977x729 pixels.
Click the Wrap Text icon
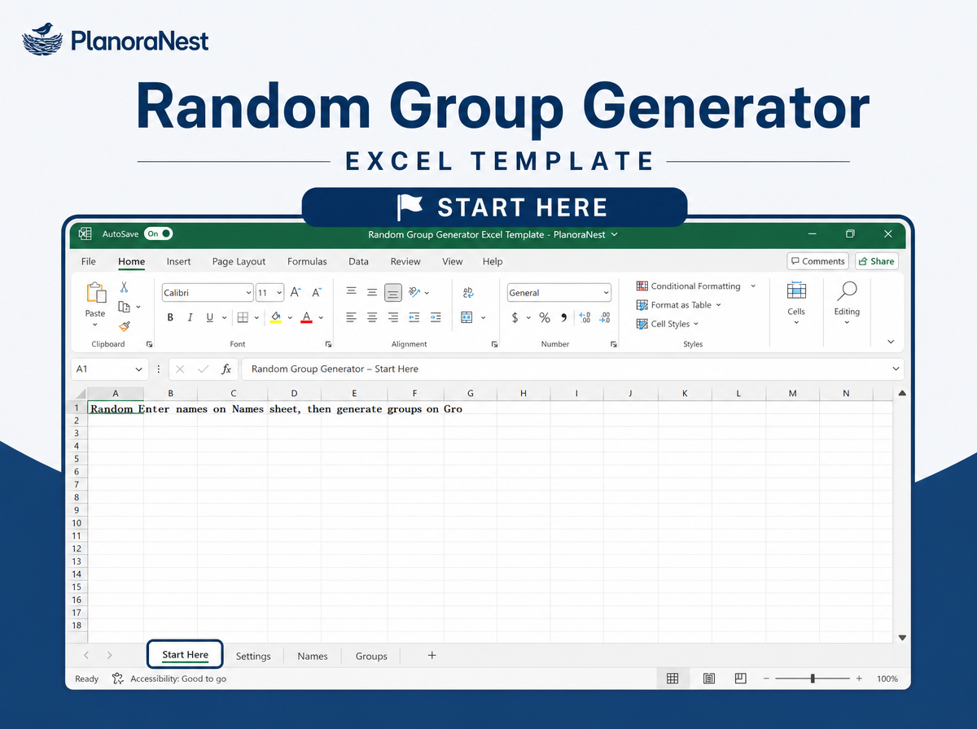468,292
